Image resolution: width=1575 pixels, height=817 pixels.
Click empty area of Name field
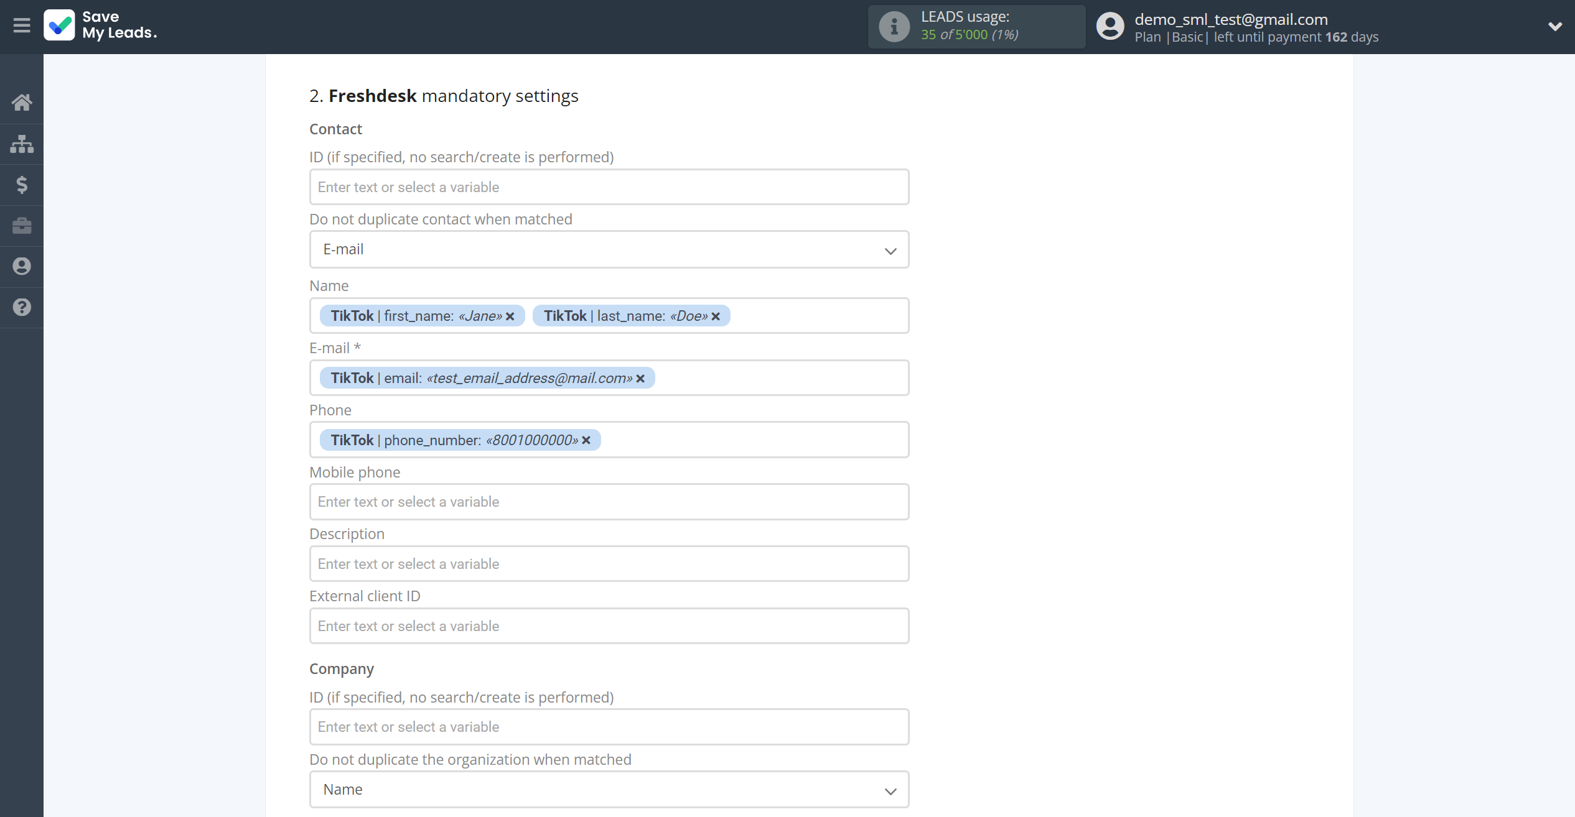click(818, 316)
